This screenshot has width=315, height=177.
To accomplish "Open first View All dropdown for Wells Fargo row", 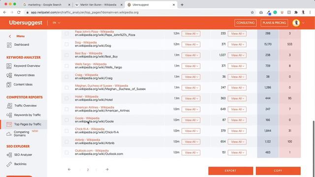I will (x=191, y=66).
